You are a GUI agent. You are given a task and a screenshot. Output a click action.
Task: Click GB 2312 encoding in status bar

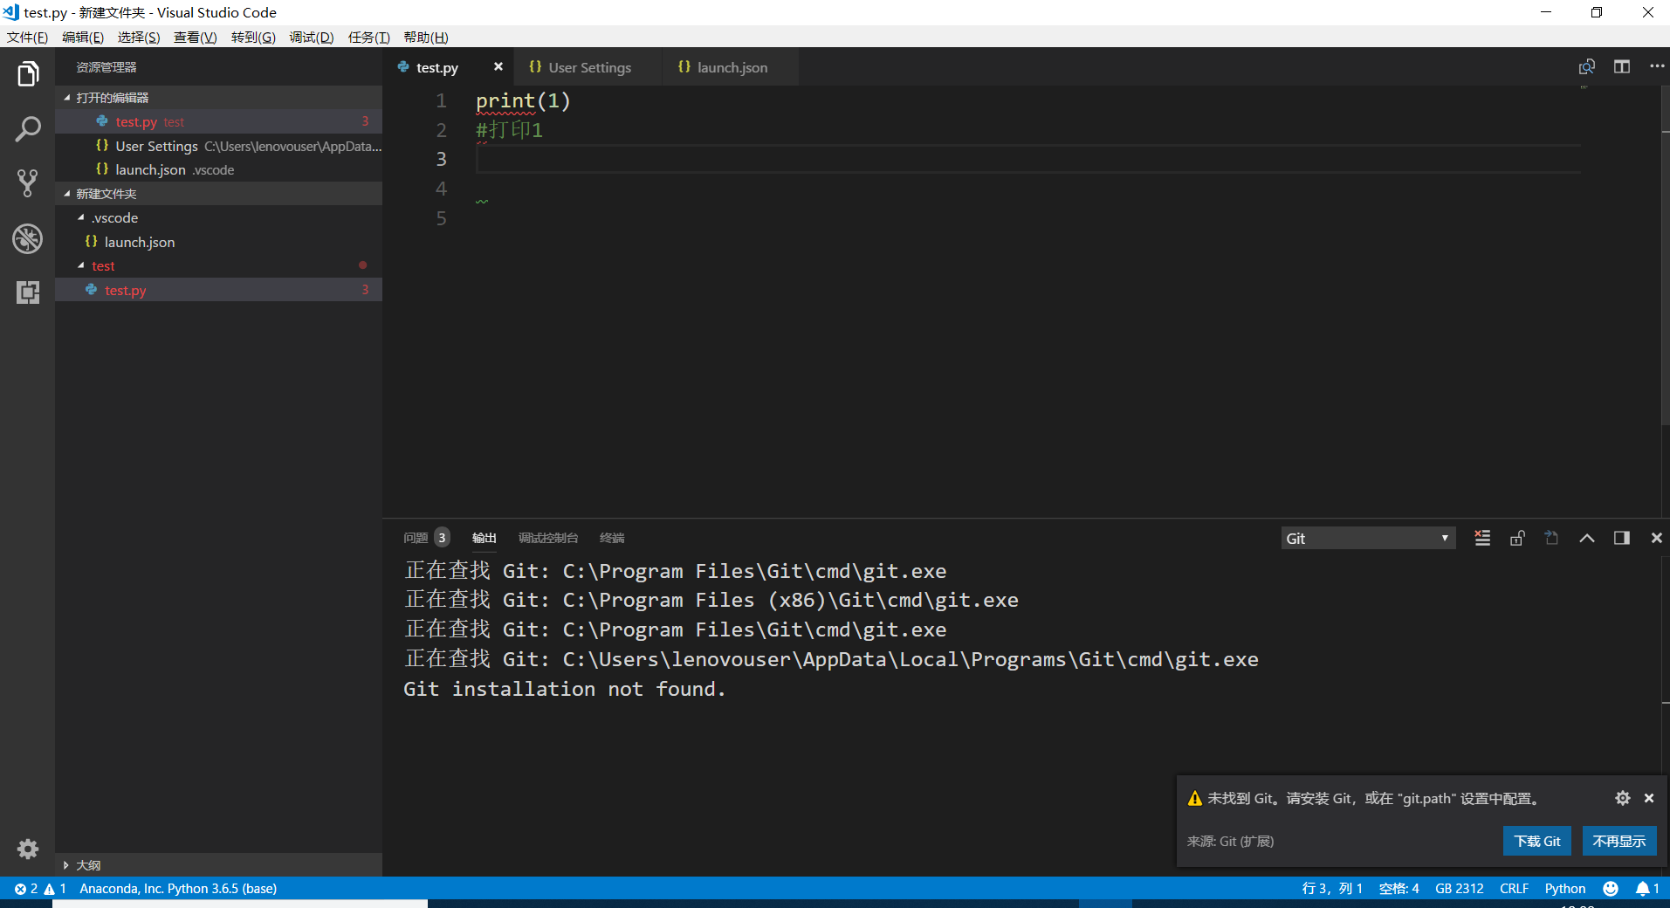click(1459, 888)
